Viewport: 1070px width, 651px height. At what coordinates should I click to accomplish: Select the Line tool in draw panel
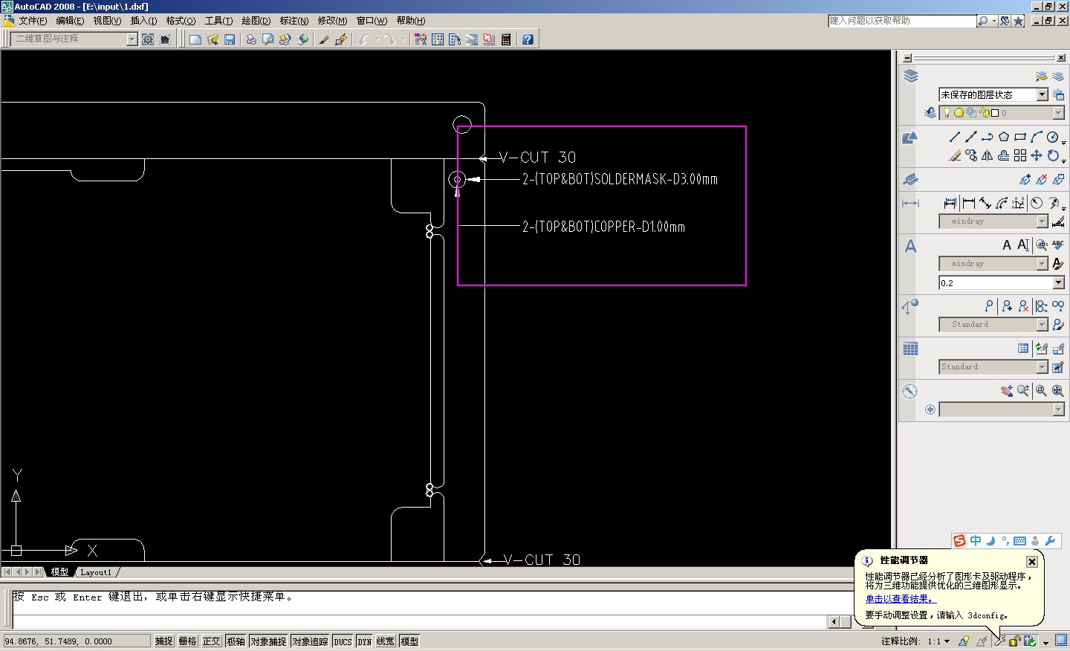[x=955, y=137]
